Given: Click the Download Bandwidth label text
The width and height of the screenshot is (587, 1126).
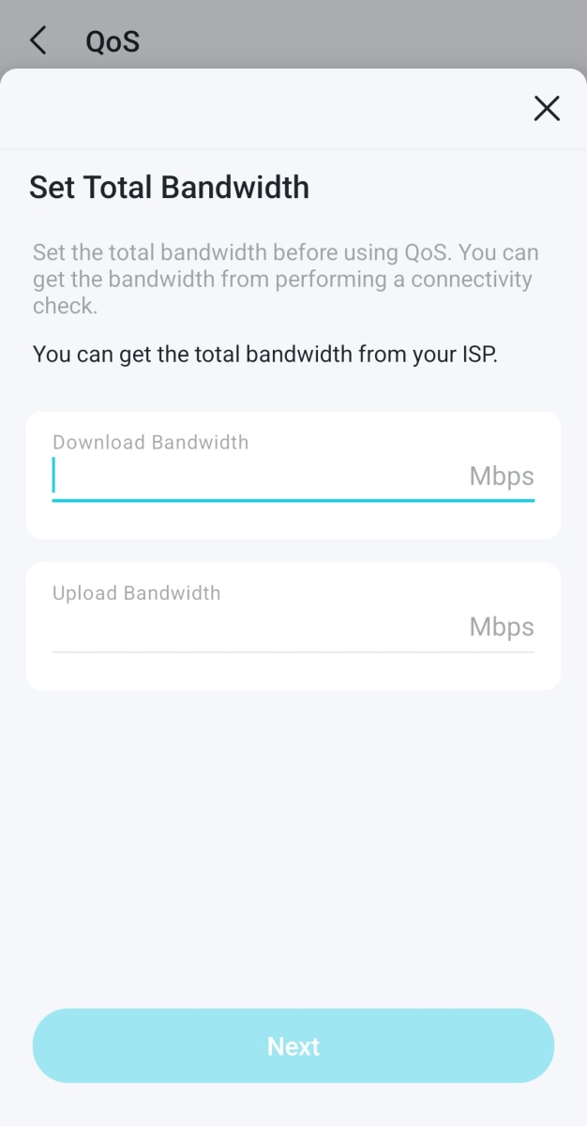Looking at the screenshot, I should coord(151,442).
